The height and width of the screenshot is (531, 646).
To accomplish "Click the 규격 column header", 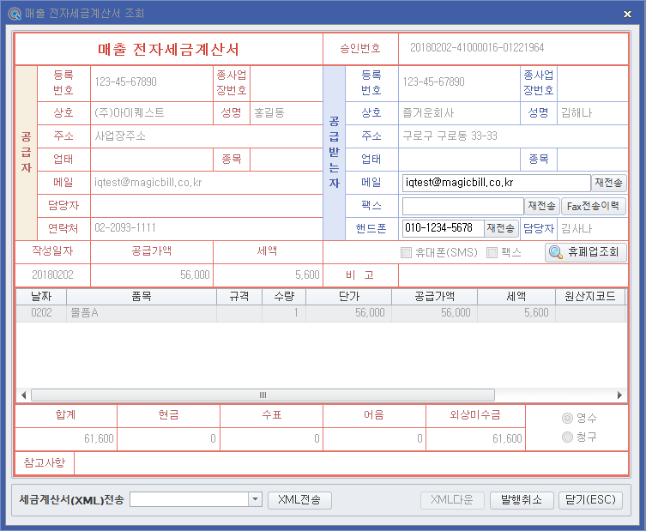I will (x=239, y=297).
